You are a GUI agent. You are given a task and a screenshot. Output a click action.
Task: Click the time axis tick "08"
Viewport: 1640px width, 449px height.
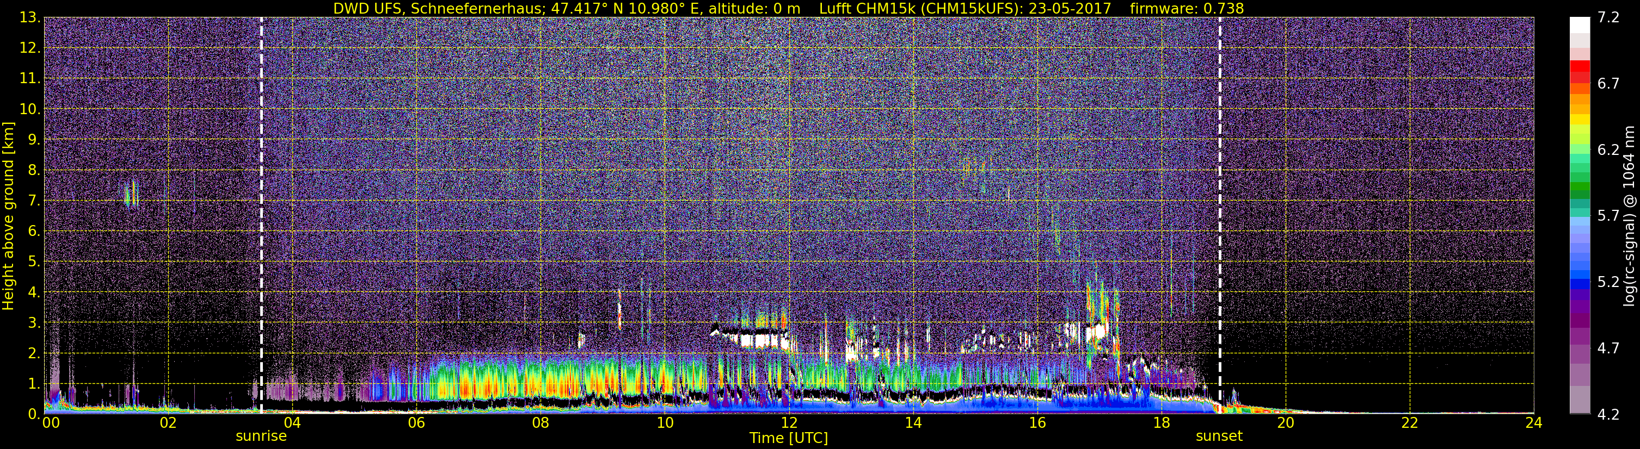[x=540, y=423]
